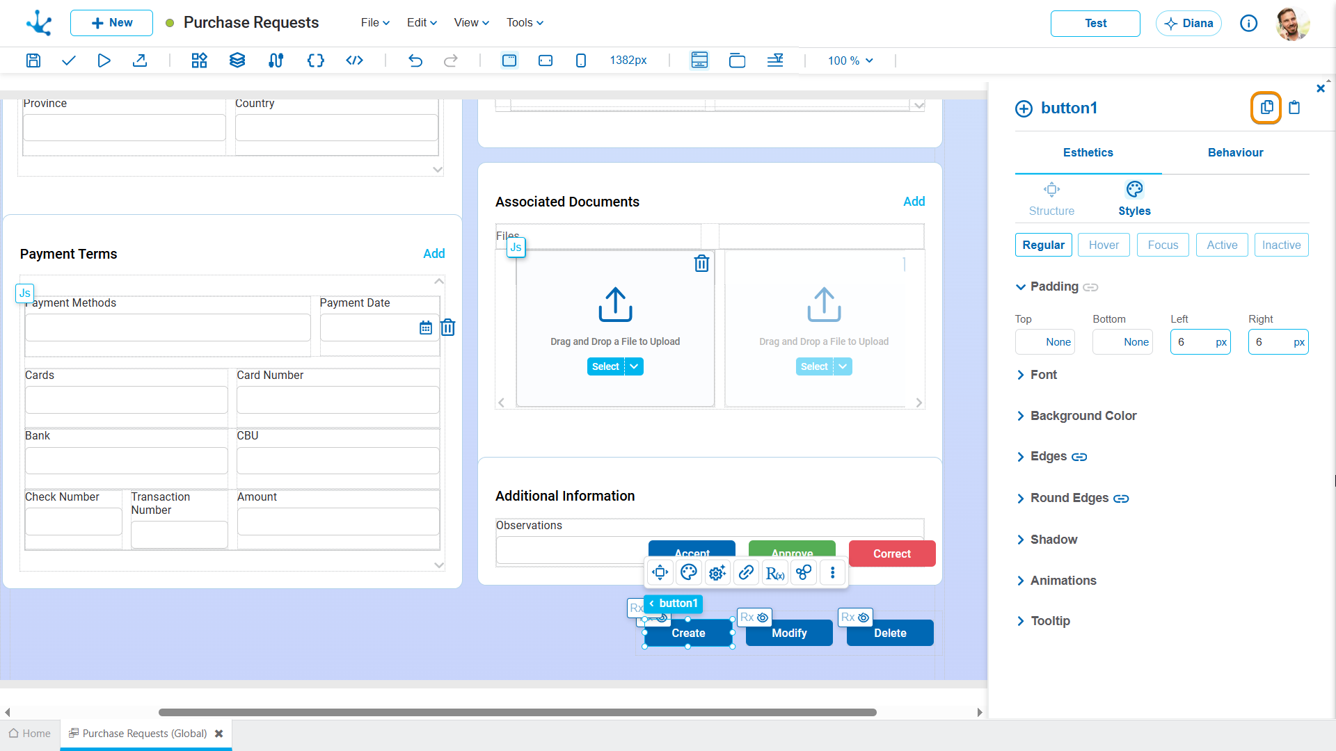Toggle visibility eye on Modify button
Viewport: 1336px width, 751px height.
763,617
